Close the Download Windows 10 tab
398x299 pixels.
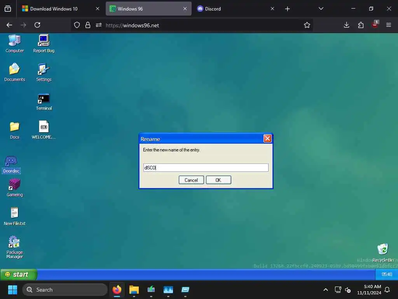click(98, 9)
